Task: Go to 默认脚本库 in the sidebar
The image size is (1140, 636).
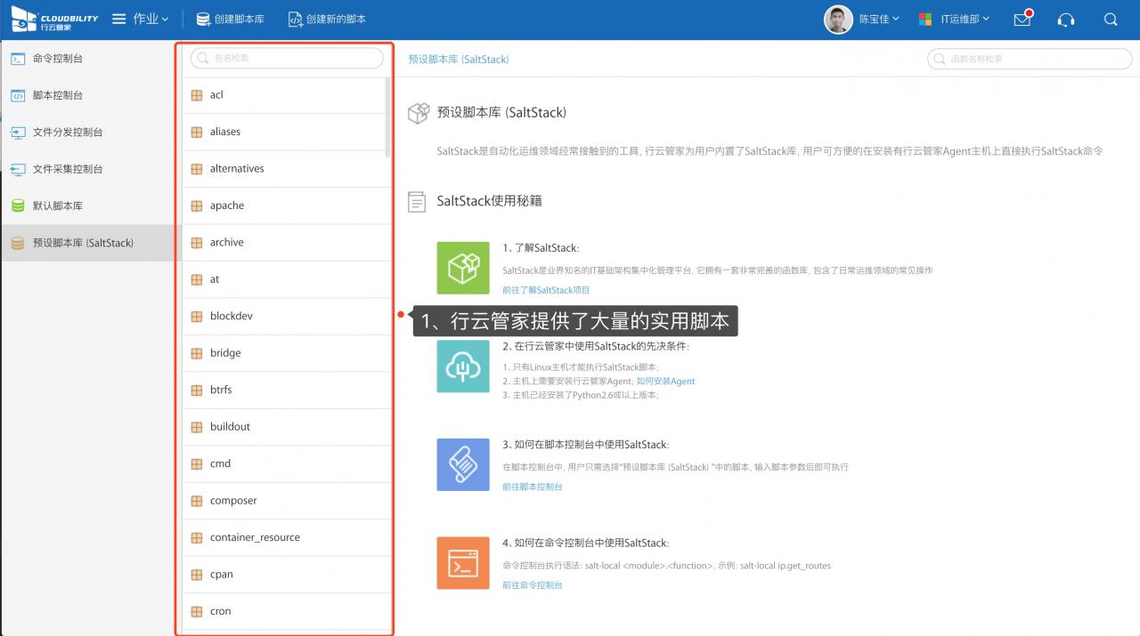Action: tap(58, 205)
